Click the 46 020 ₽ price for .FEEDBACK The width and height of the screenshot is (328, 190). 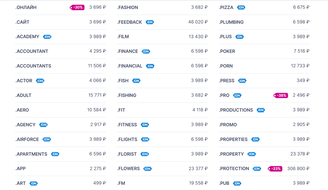pyautogui.click(x=198, y=22)
